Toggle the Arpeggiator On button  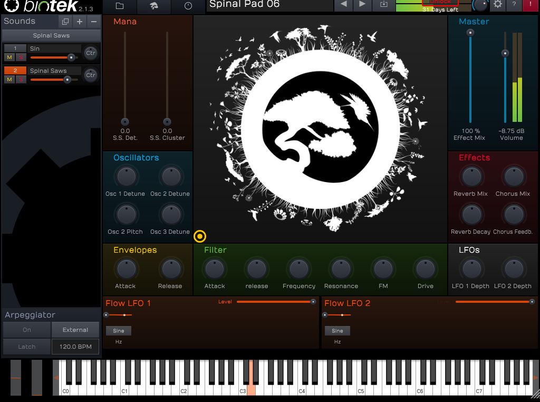point(27,330)
